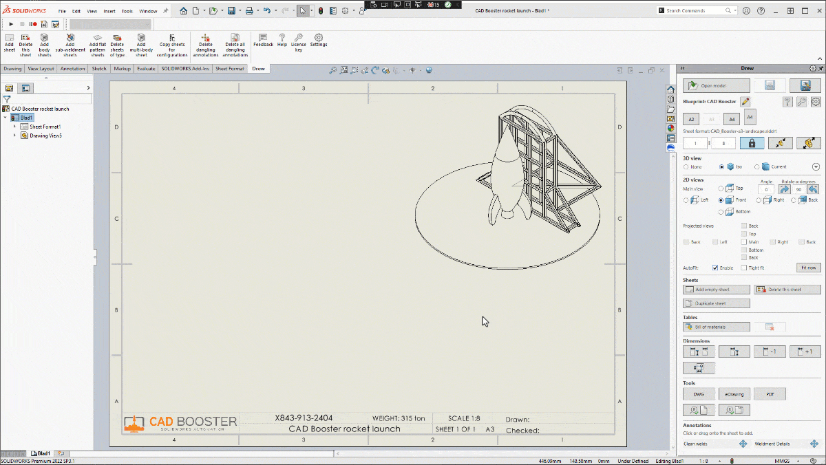The image size is (826, 465).
Task: Click the Bill of materials button
Action: (x=716, y=327)
